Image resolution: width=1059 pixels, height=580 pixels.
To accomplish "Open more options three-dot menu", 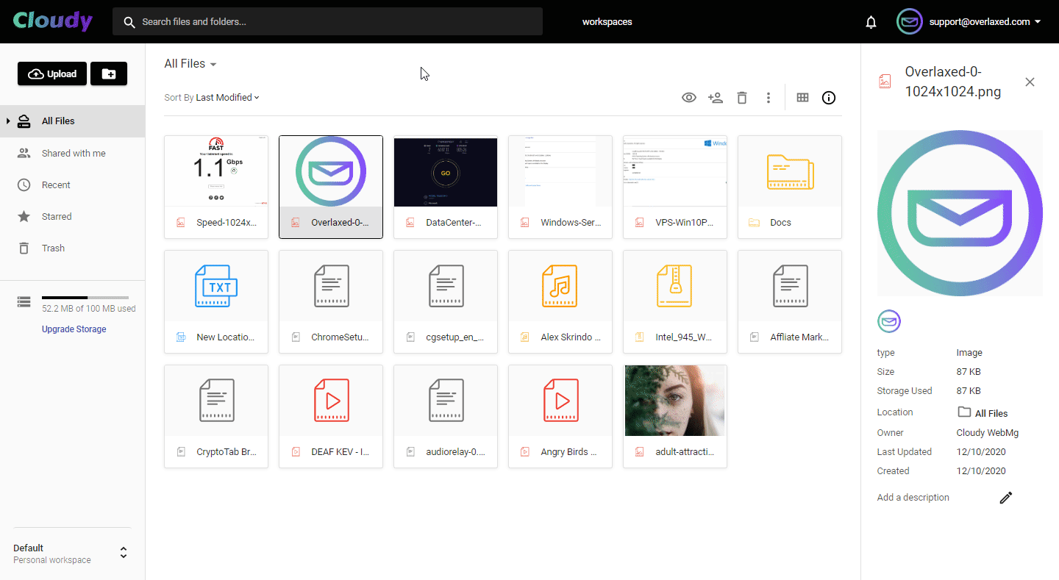I will click(769, 97).
